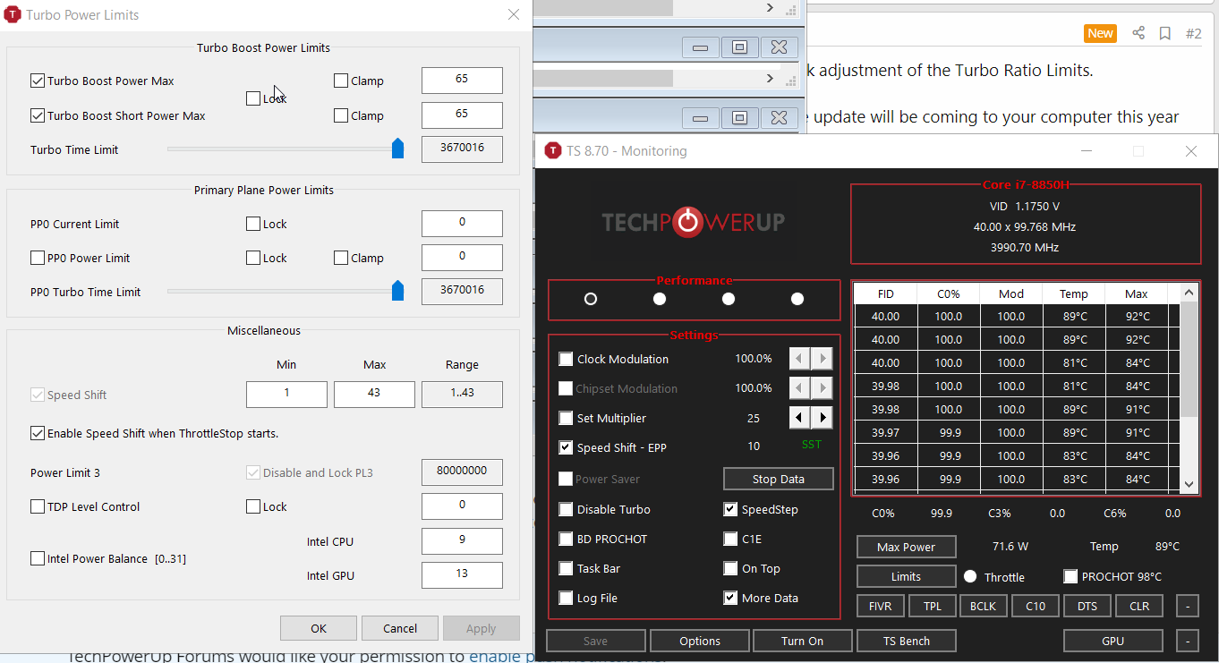Edit Intel GPU power balance field

point(462,574)
